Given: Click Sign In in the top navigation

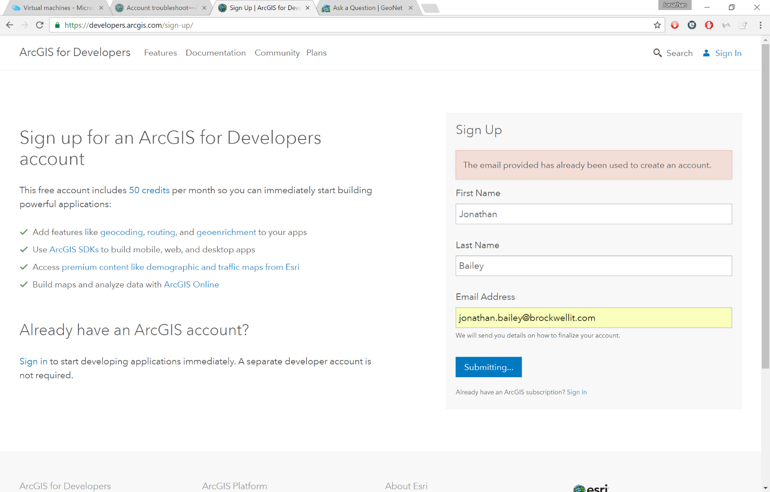Looking at the screenshot, I should [728, 53].
